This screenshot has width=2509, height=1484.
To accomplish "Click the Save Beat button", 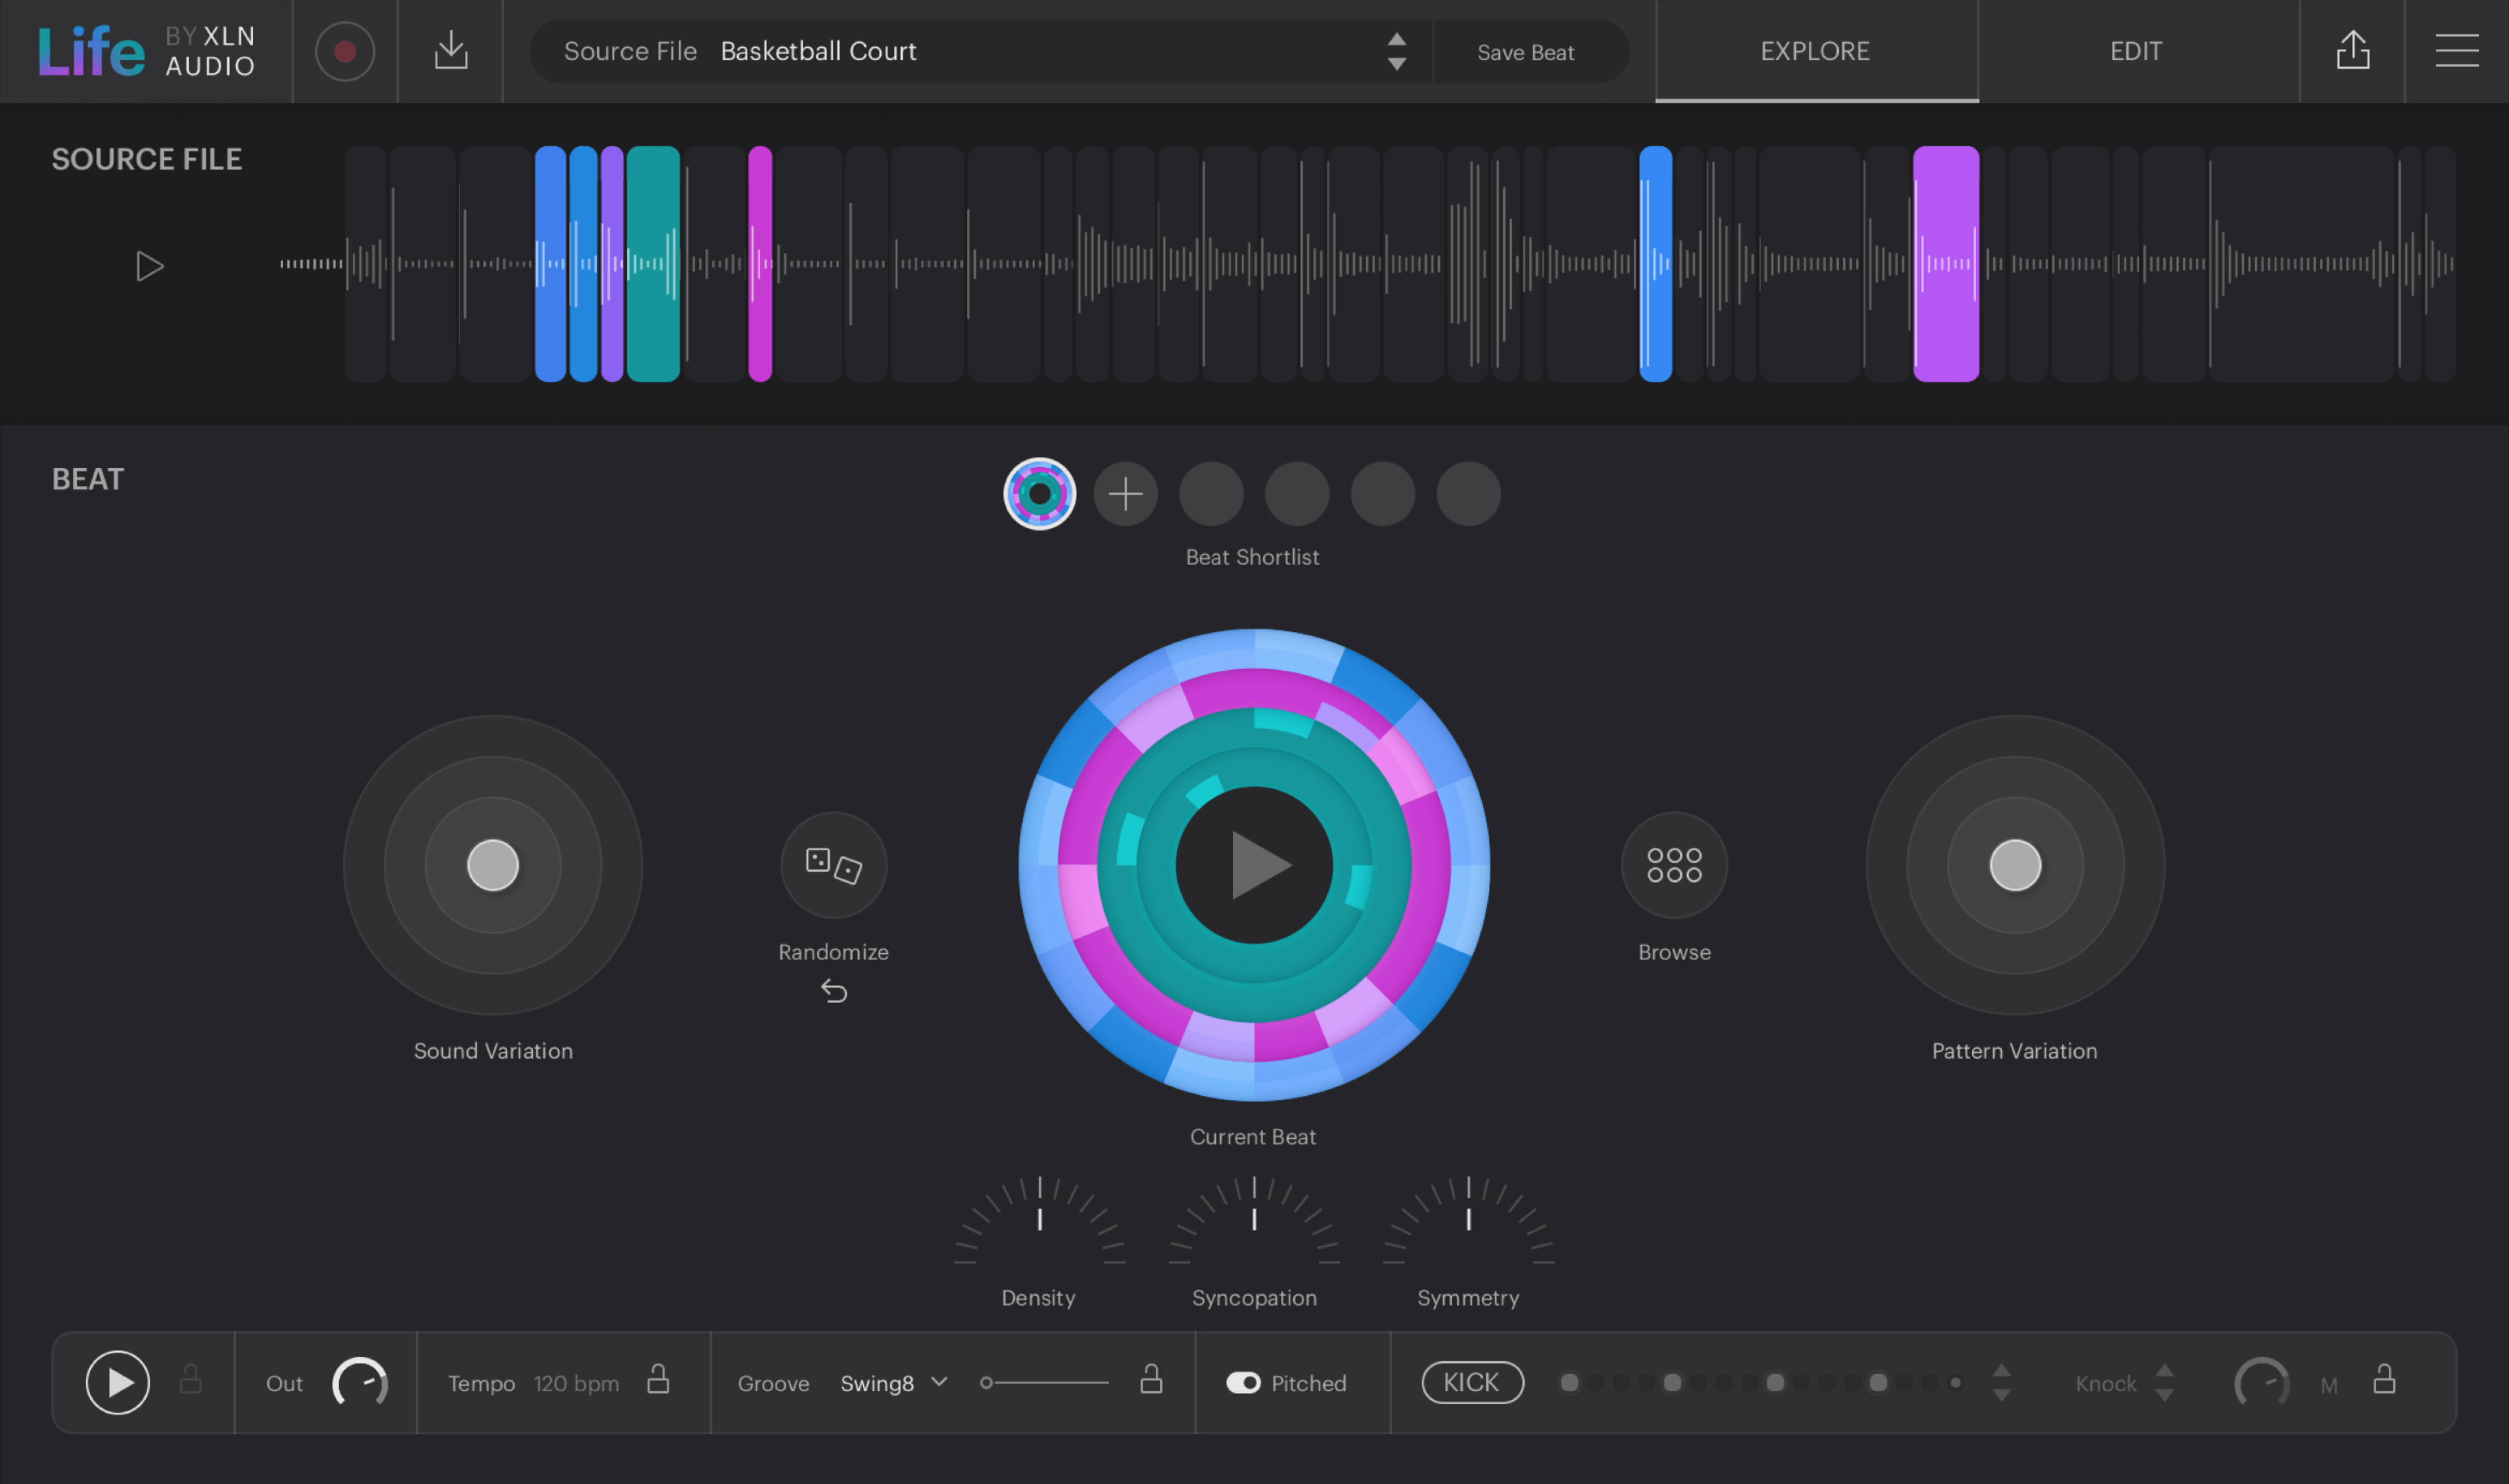I will pos(1526,52).
